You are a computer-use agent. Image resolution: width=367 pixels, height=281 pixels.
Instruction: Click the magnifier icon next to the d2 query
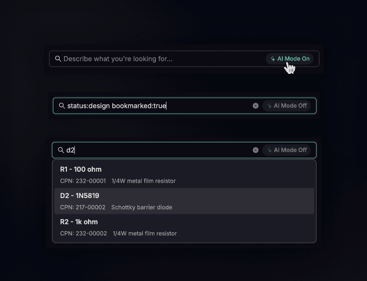61,150
